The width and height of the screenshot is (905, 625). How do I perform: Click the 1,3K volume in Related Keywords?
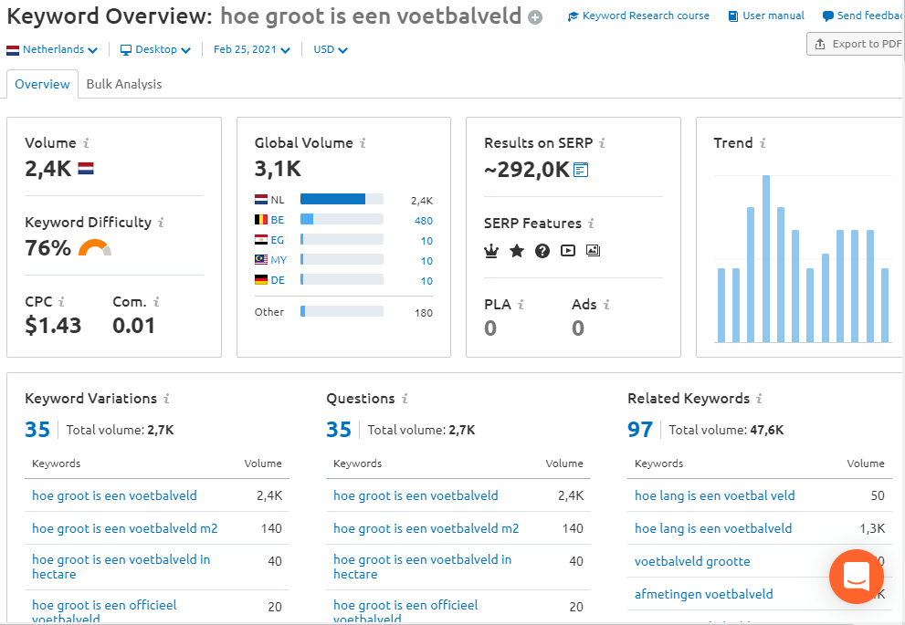pos(872,528)
